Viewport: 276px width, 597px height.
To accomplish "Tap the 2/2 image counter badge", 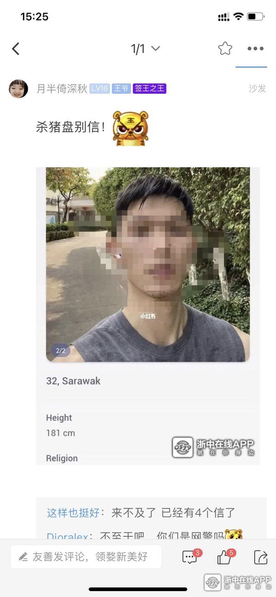I will [x=60, y=351].
